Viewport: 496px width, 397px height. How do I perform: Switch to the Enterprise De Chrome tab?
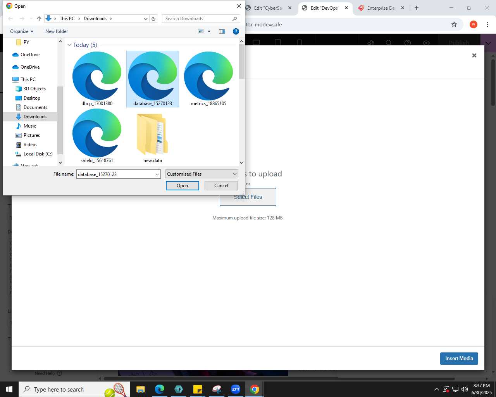[381, 8]
